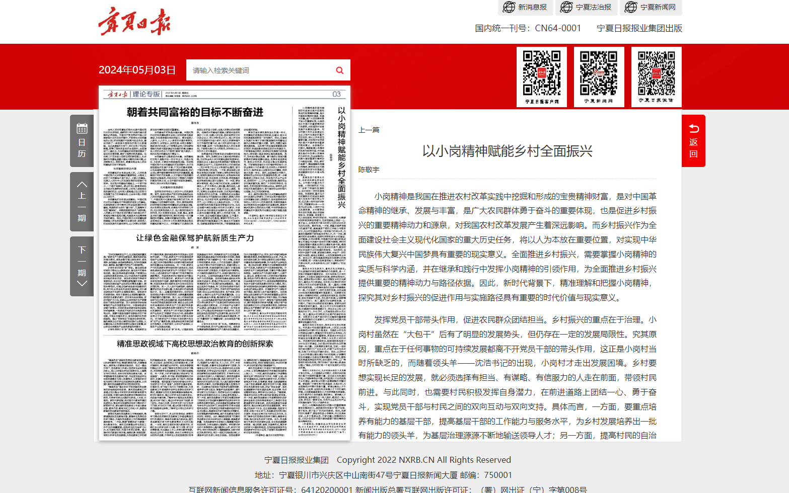
Task: Open the calendar 日历 icon
Action: (x=82, y=140)
